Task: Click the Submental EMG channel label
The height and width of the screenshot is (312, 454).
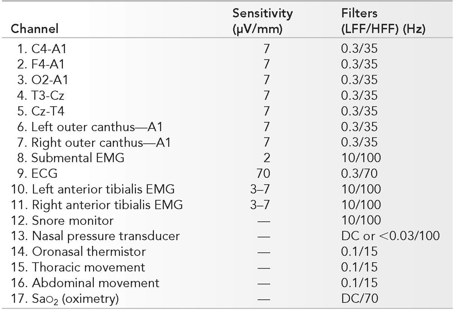Action: tap(73, 157)
